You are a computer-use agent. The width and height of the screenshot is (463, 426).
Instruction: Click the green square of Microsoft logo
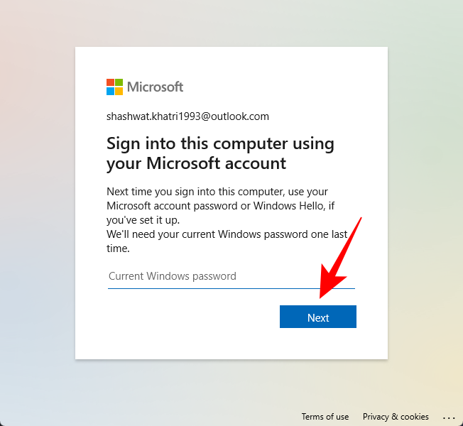(x=119, y=82)
